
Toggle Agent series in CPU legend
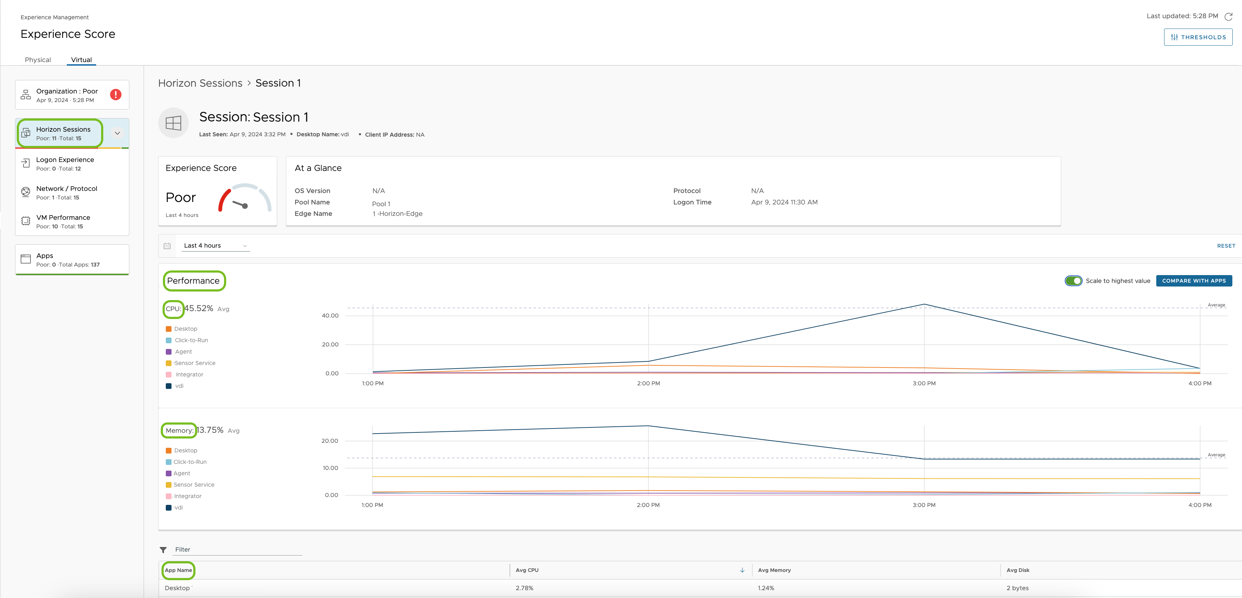coord(179,352)
